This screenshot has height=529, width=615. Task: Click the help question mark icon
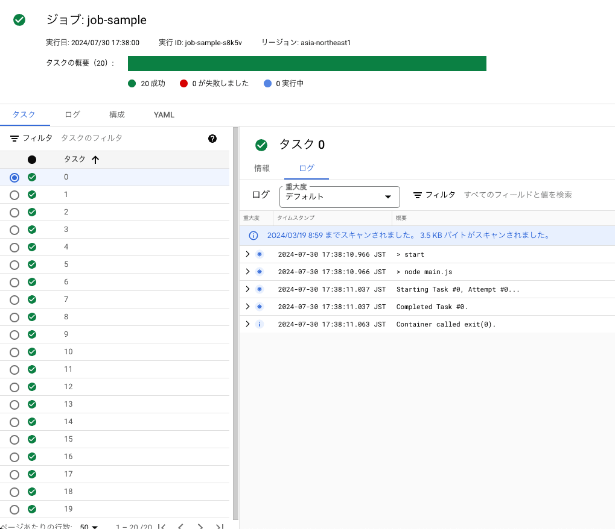(x=212, y=139)
